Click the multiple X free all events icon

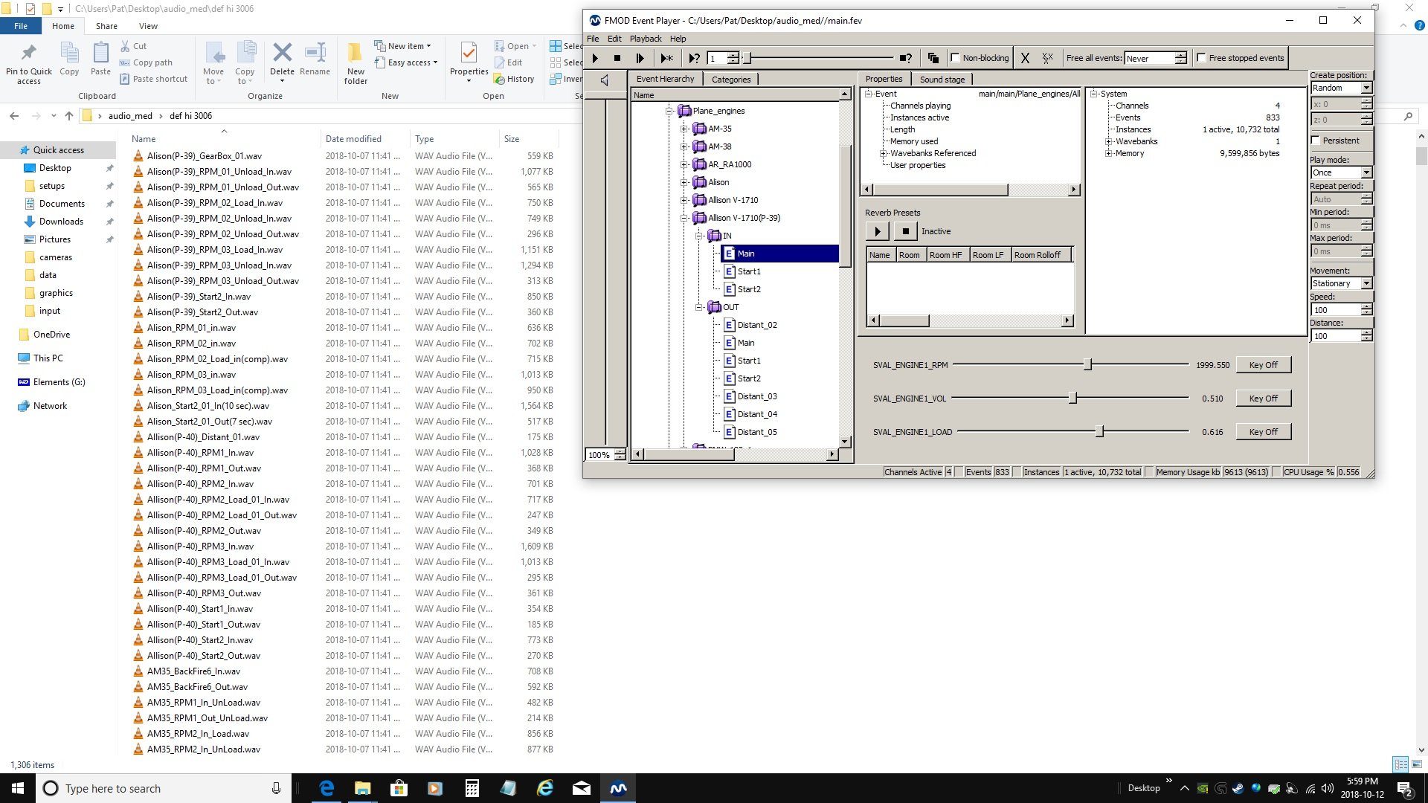1048,58
